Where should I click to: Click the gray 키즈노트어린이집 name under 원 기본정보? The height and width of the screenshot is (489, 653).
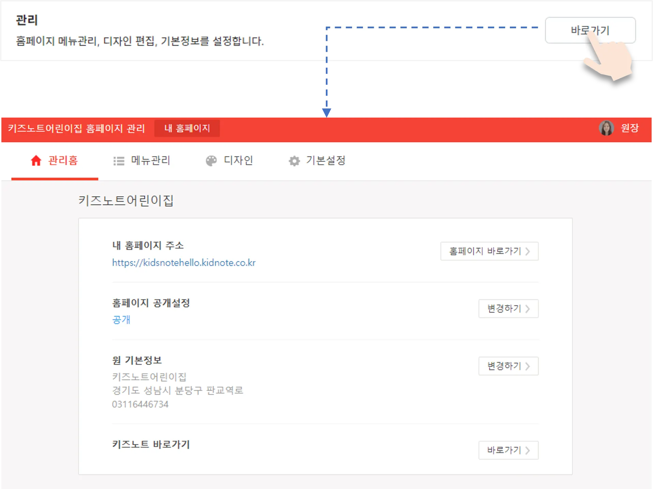[149, 377]
